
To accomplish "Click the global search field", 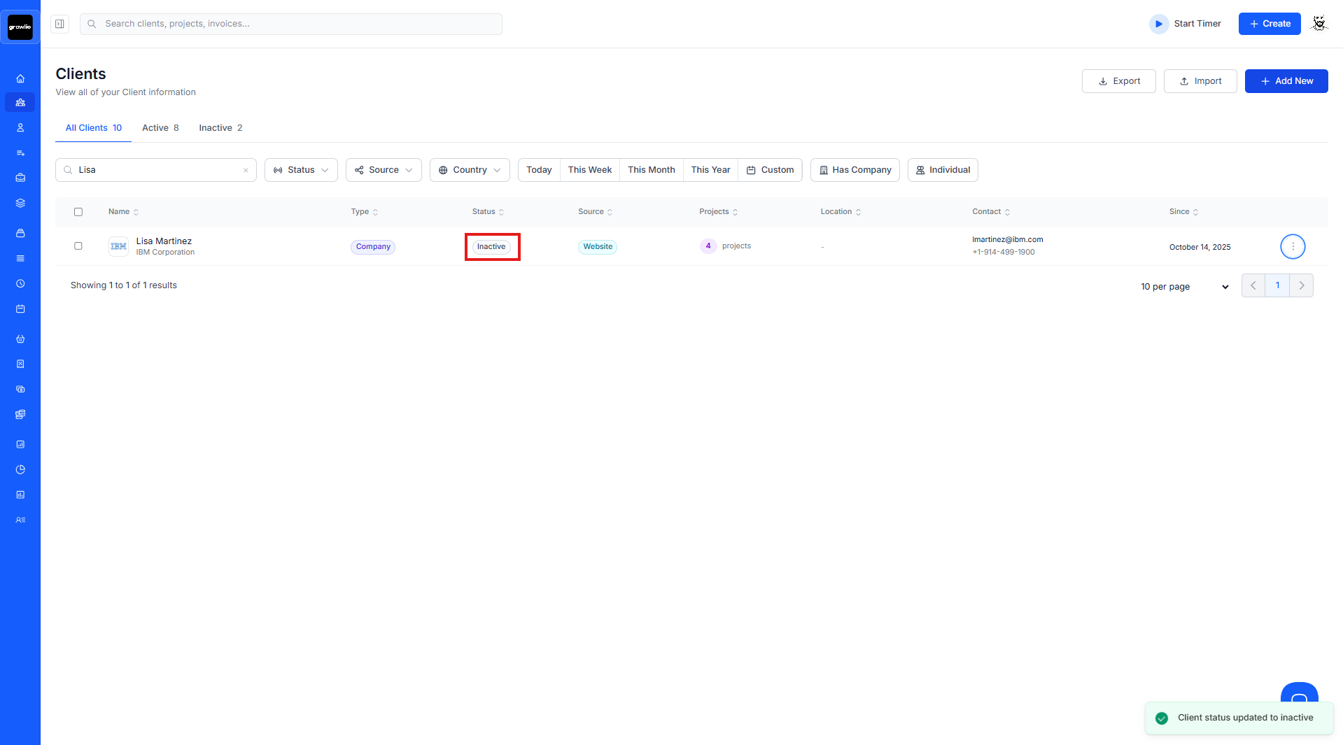I will pyautogui.click(x=291, y=24).
